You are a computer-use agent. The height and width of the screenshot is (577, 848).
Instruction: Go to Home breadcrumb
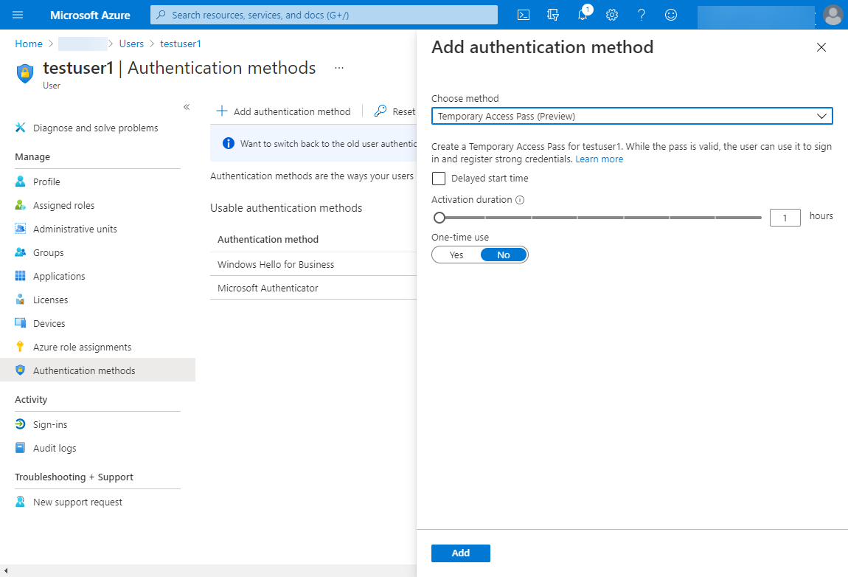coord(29,44)
